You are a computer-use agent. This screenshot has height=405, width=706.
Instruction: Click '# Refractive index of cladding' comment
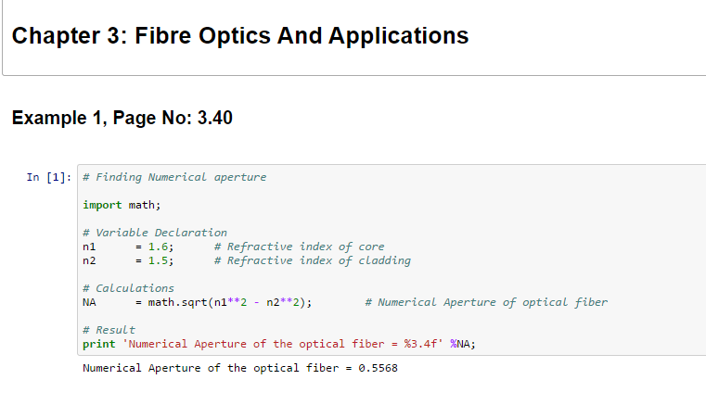coord(311,260)
